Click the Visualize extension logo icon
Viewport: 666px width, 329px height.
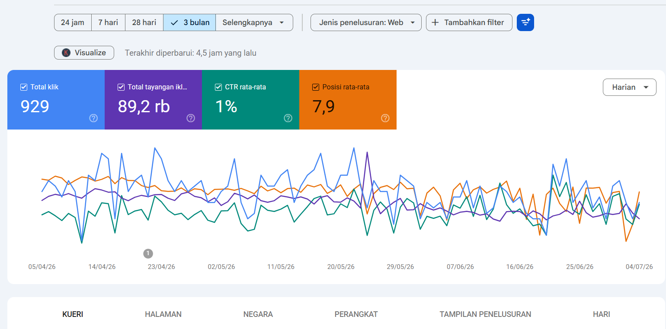(x=66, y=53)
